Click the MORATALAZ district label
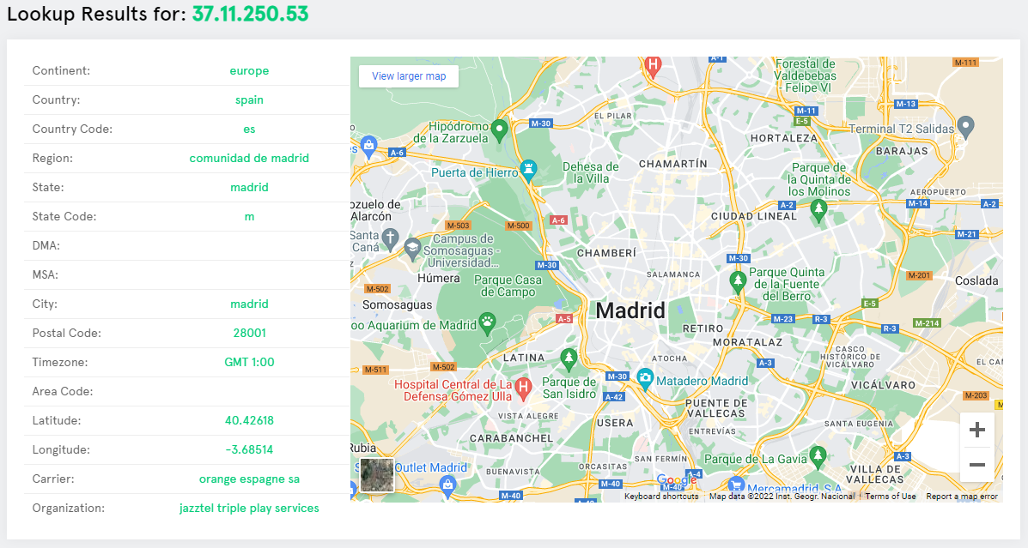The height and width of the screenshot is (548, 1028). tap(748, 342)
